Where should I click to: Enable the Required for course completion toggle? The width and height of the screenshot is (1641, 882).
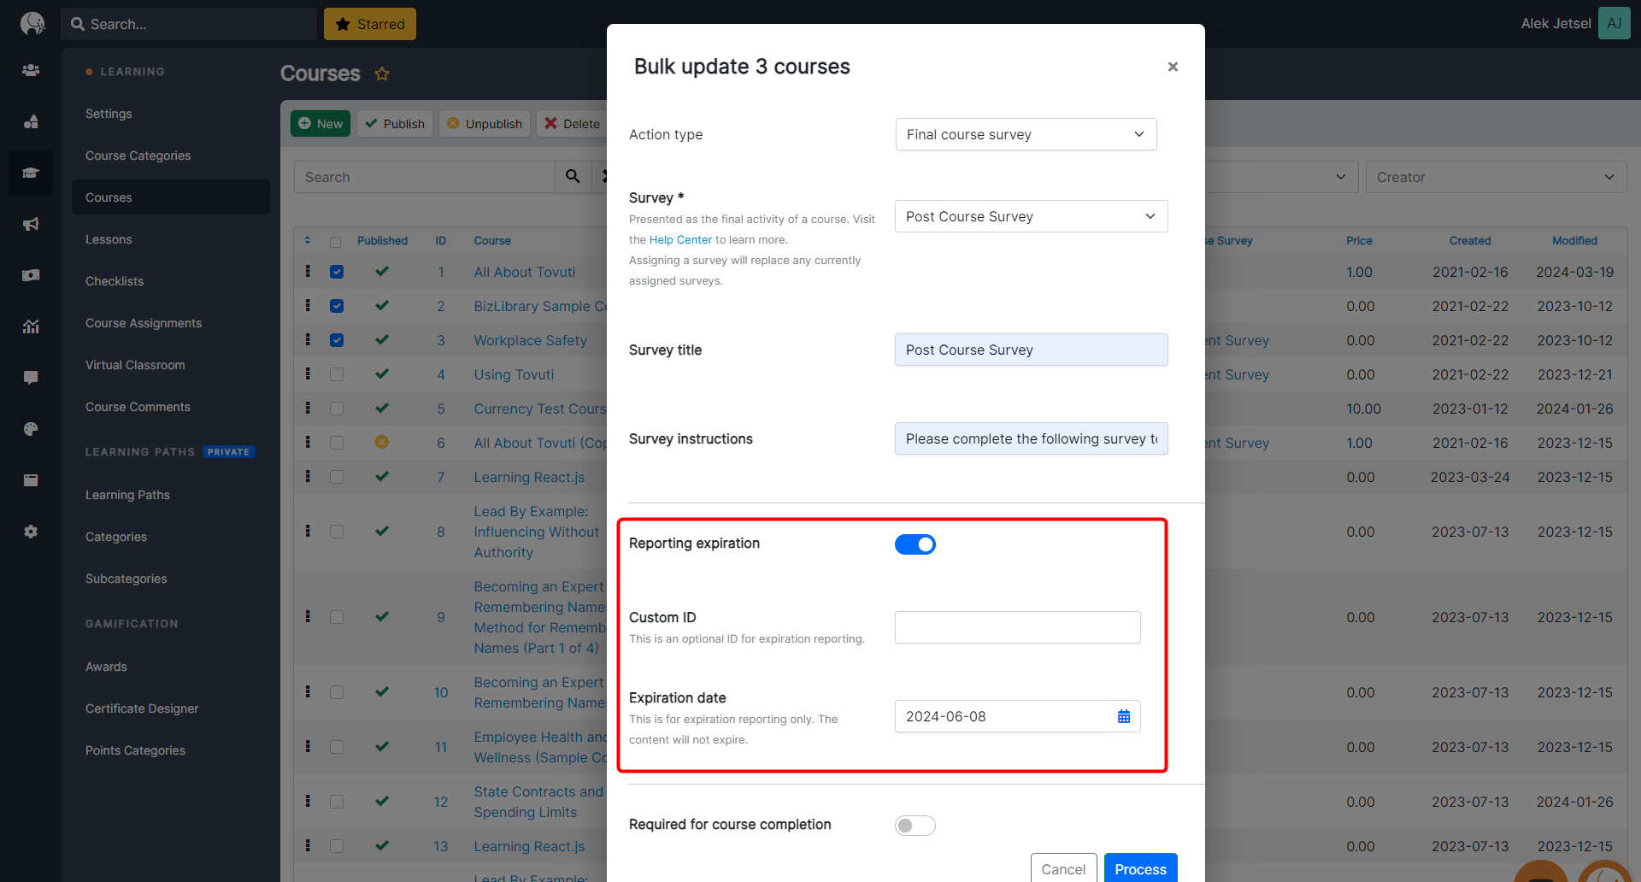[915, 825]
